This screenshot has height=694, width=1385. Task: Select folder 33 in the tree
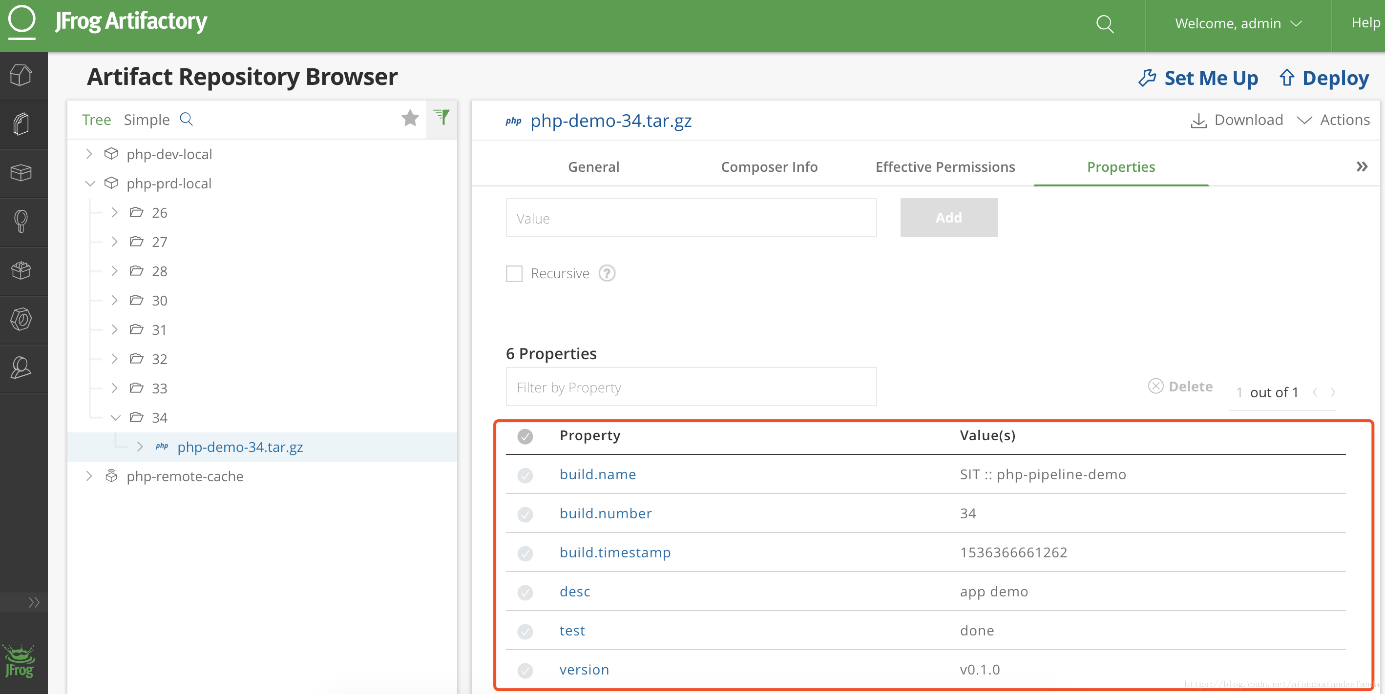[x=159, y=388]
